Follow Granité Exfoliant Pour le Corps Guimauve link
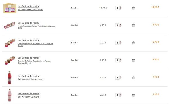Screen dimensions: 169x104 (35, 45)
